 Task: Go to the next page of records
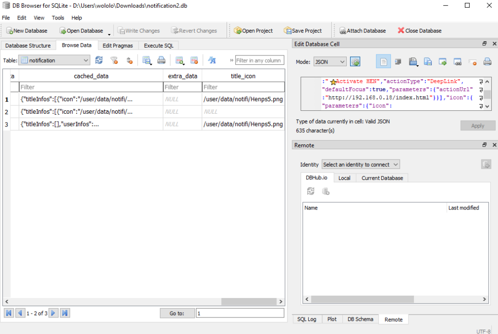pos(53,313)
